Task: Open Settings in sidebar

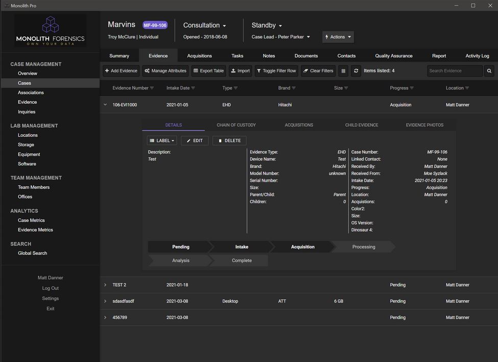Action: click(50, 298)
